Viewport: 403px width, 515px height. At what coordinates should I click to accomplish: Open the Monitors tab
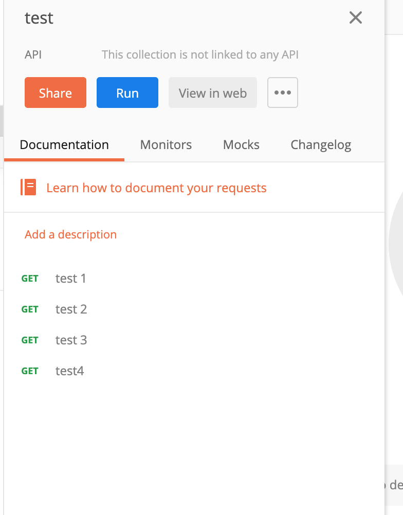(x=166, y=145)
